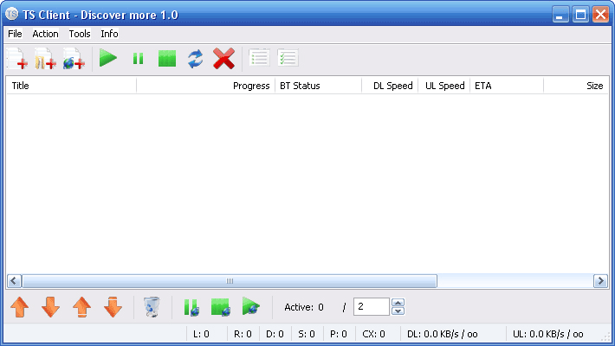Click the plain list view icon
The height and width of the screenshot is (346, 615).
259,58
